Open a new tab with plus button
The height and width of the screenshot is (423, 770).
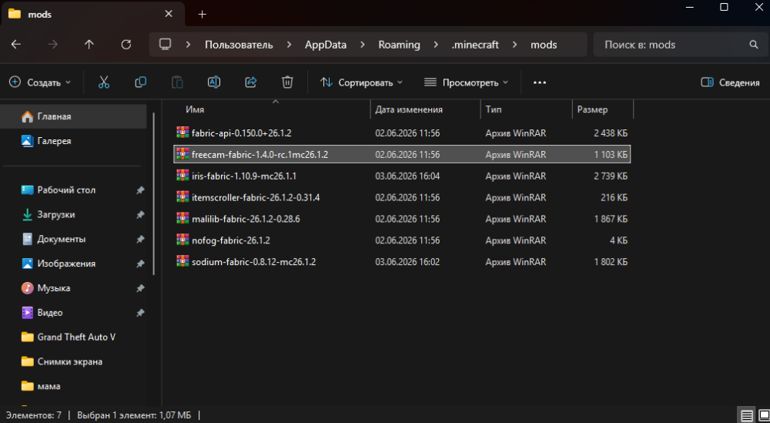click(202, 14)
